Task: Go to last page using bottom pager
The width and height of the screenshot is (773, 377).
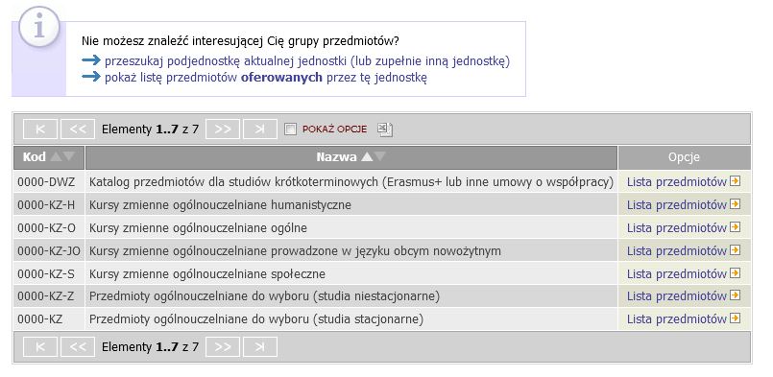Action: [x=260, y=347]
